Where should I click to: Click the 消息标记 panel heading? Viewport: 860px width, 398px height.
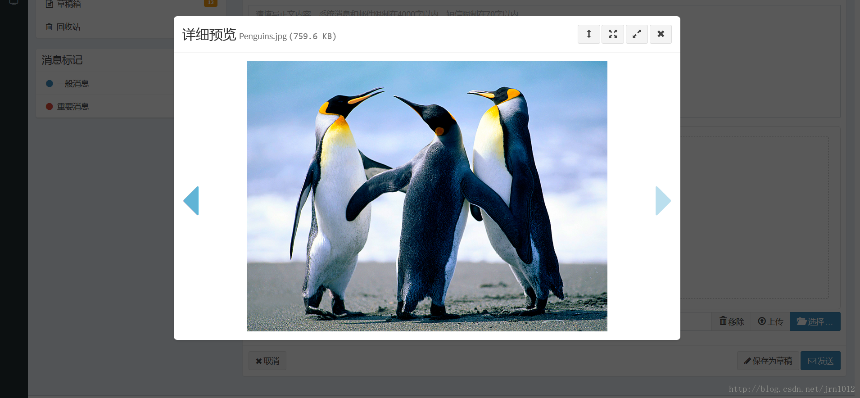tap(62, 60)
